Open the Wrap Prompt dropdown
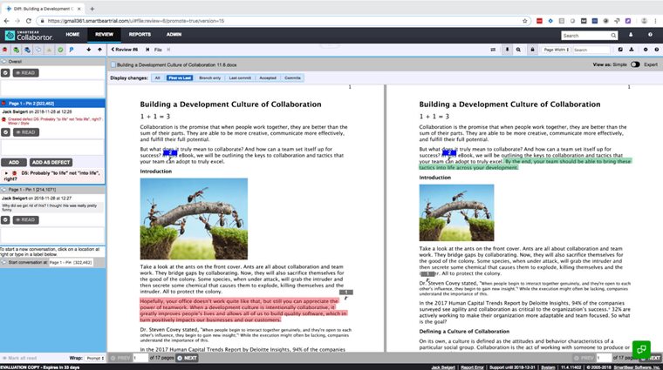The width and height of the screenshot is (663, 370). pyautogui.click(x=95, y=358)
